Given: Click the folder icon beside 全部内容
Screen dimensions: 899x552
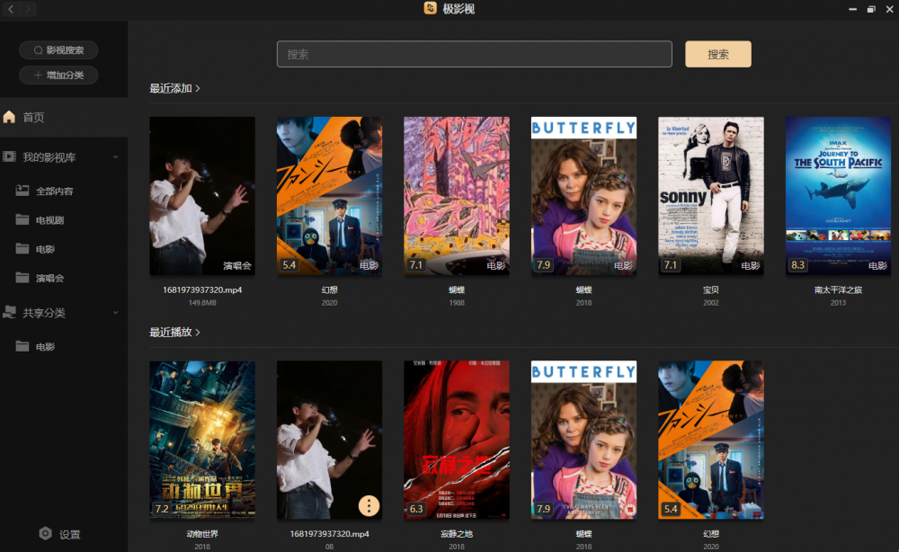Looking at the screenshot, I should 22,191.
